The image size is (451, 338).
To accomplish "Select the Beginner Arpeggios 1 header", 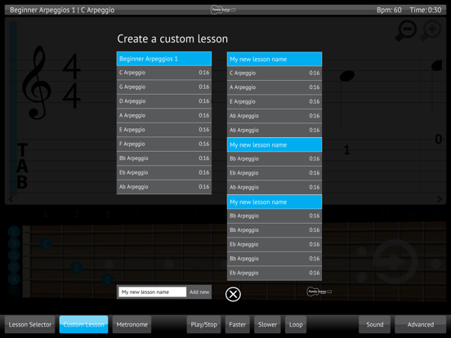I will click(x=164, y=59).
